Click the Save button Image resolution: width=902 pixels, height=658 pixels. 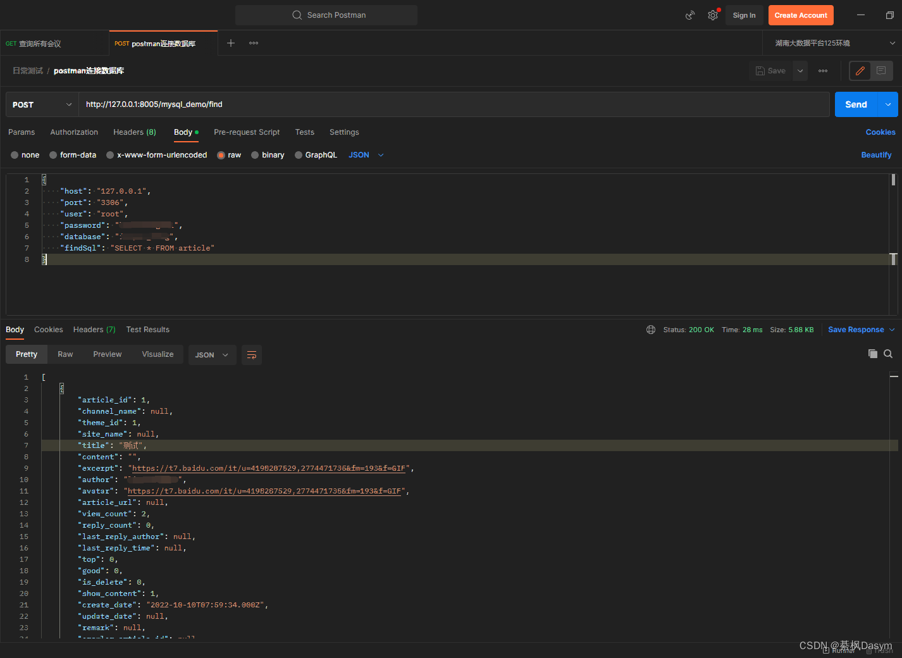pos(771,71)
